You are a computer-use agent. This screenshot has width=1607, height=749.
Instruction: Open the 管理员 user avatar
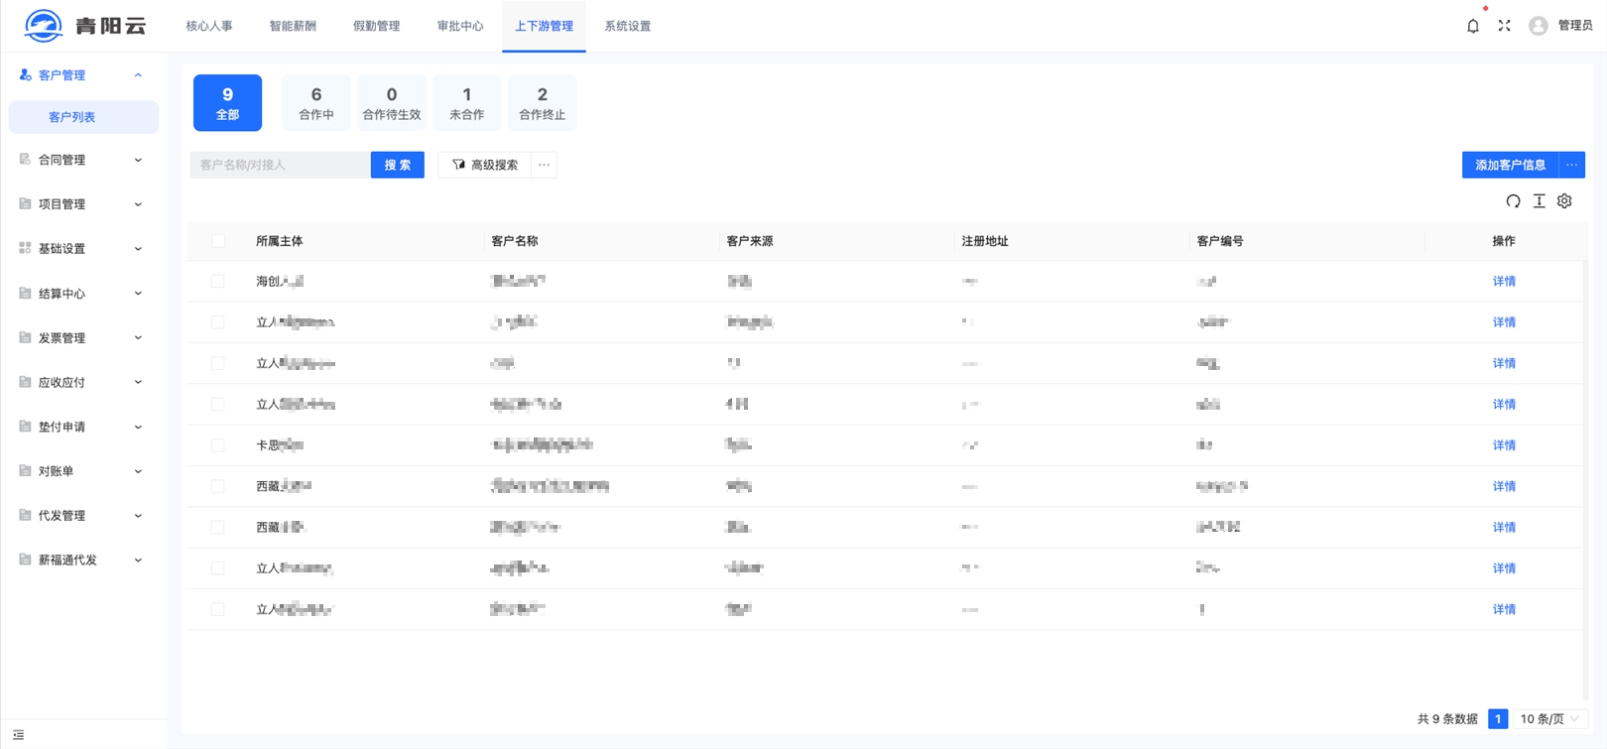click(1538, 26)
